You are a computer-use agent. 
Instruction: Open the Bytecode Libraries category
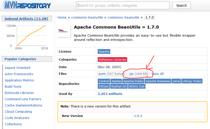[19, 93]
